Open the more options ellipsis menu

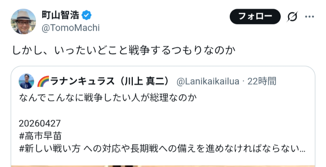coord(309,17)
